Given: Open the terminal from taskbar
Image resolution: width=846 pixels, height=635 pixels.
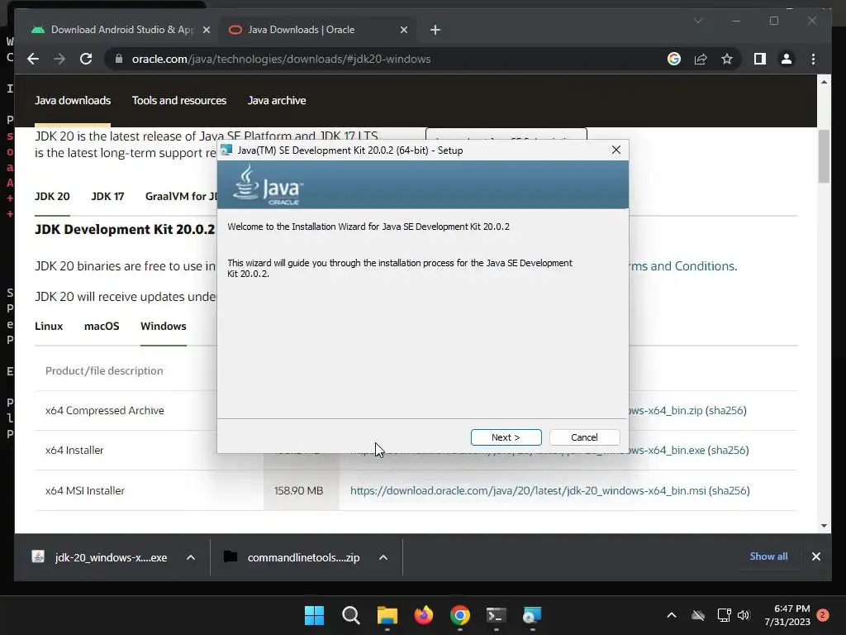Looking at the screenshot, I should point(496,615).
